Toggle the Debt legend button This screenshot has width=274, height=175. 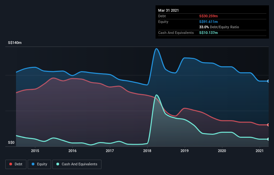16,164
